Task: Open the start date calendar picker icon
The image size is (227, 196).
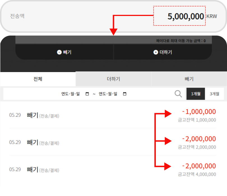Action: (87, 94)
